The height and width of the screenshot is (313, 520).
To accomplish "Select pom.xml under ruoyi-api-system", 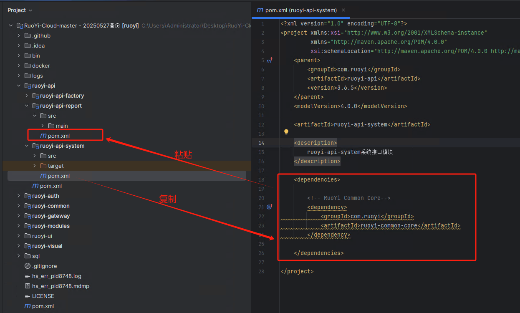I will (x=59, y=176).
